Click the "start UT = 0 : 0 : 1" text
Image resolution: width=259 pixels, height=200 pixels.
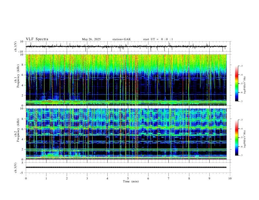click(x=158, y=39)
